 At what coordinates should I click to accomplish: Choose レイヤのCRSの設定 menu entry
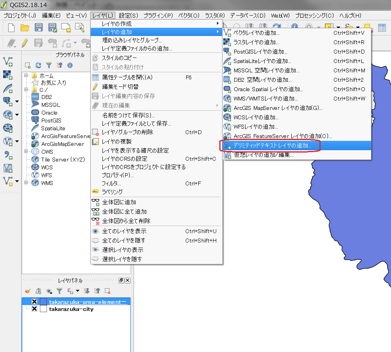[x=156, y=159]
